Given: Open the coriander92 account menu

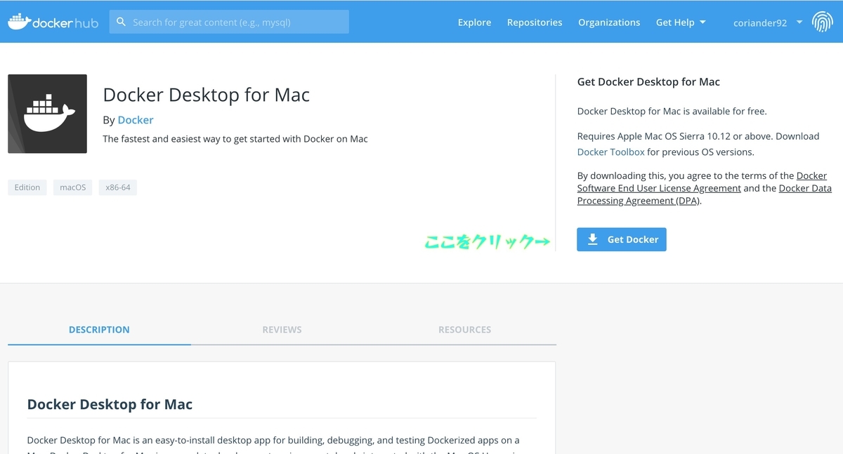Looking at the screenshot, I should pyautogui.click(x=768, y=22).
